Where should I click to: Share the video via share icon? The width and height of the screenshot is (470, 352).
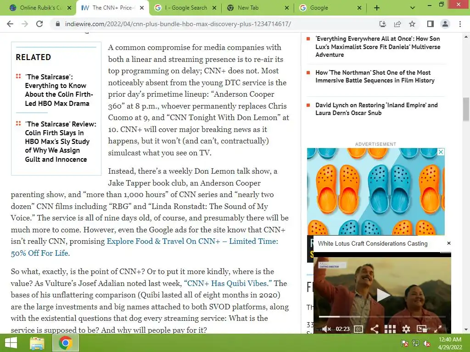(x=374, y=329)
